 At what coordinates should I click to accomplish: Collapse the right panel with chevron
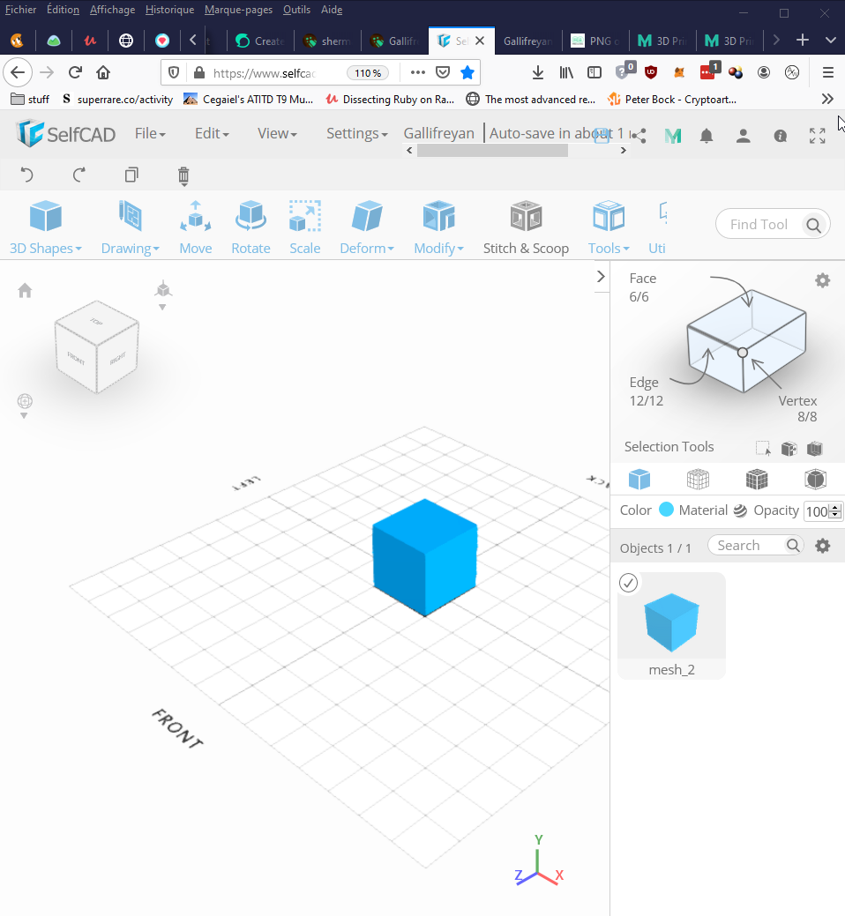601,276
